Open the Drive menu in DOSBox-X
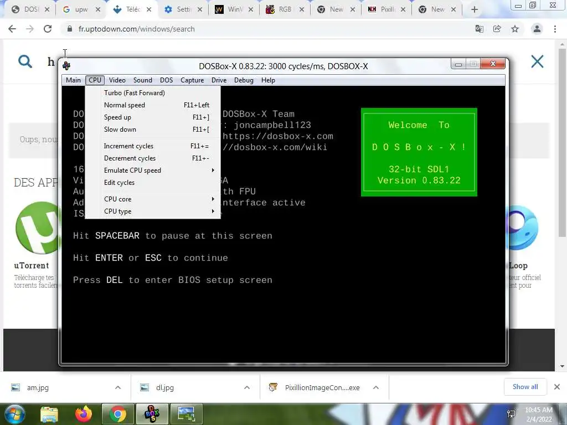567x425 pixels. pyautogui.click(x=219, y=80)
